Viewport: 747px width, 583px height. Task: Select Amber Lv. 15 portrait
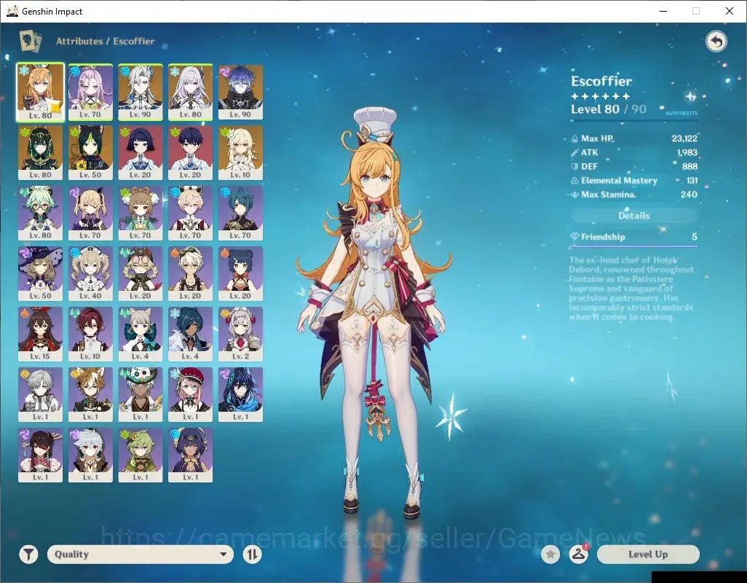coord(41,334)
